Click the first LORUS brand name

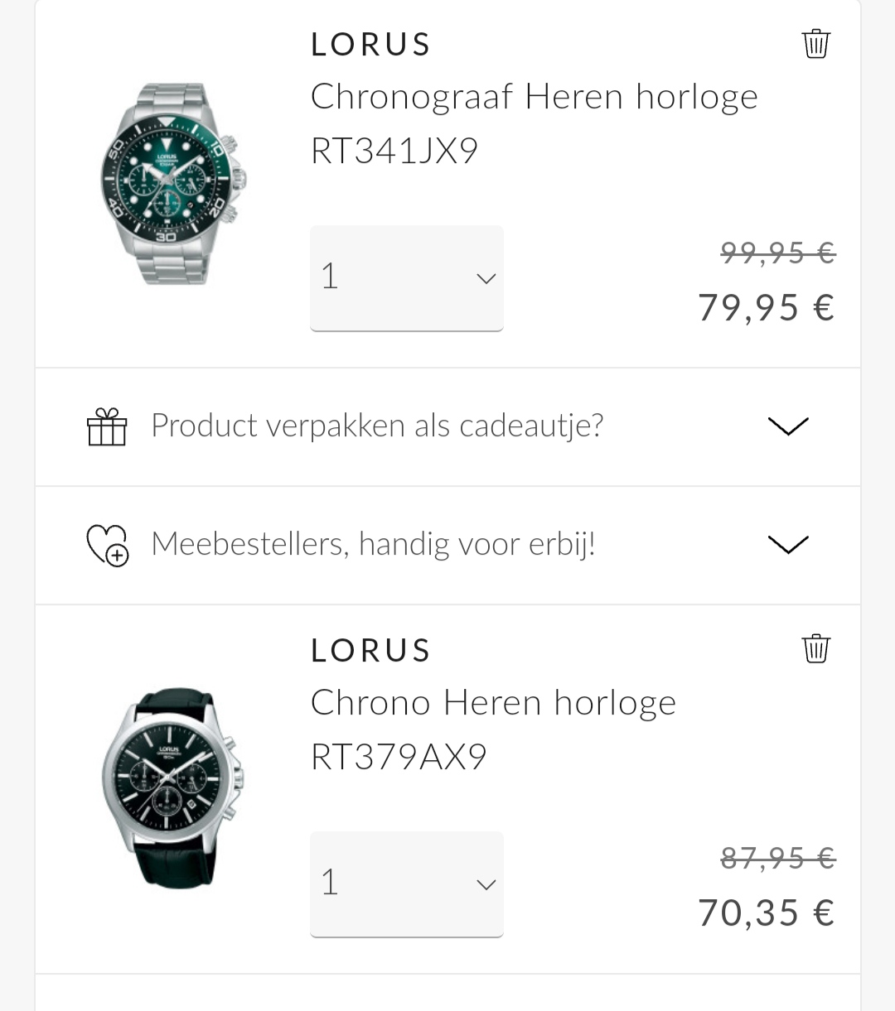tap(370, 45)
